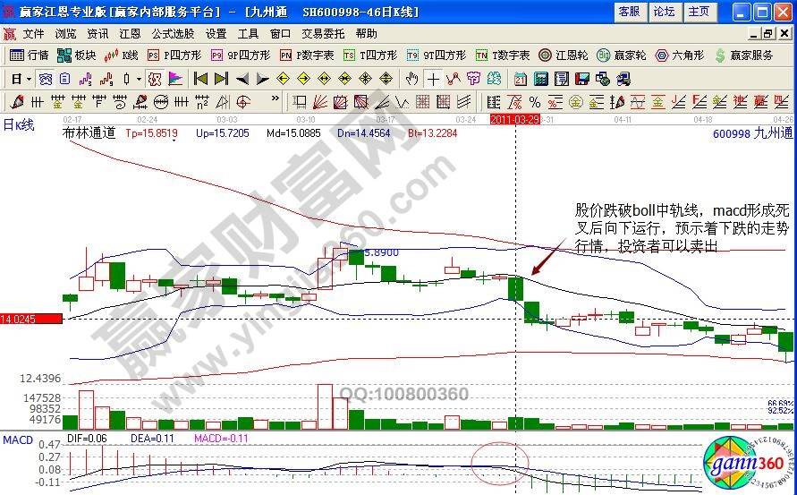Image resolution: width=797 pixels, height=495 pixels.
Task: Click the save floppy disk icon
Action: coord(582,79)
